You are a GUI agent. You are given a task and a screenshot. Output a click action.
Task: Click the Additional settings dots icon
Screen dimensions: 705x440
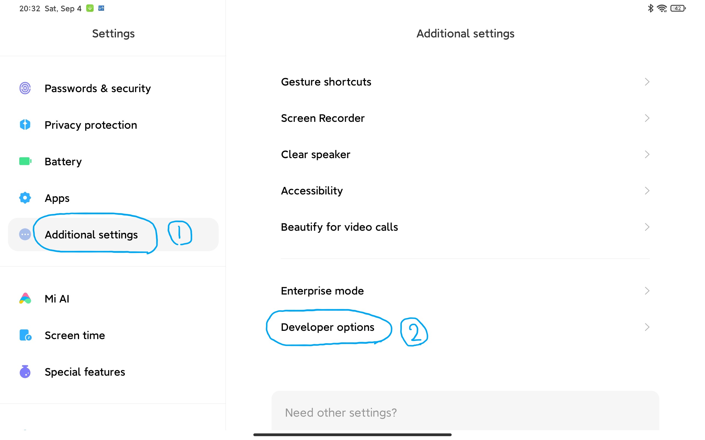click(x=25, y=235)
